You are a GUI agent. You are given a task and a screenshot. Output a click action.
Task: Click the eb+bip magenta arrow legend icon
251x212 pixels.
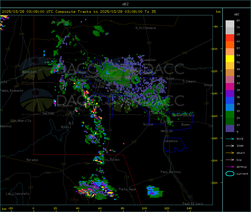[230, 167]
